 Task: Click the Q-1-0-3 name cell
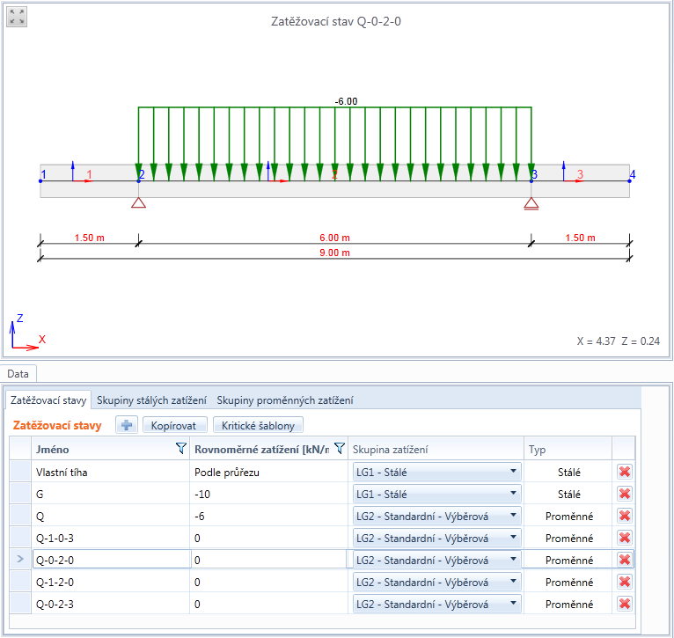click(x=111, y=538)
